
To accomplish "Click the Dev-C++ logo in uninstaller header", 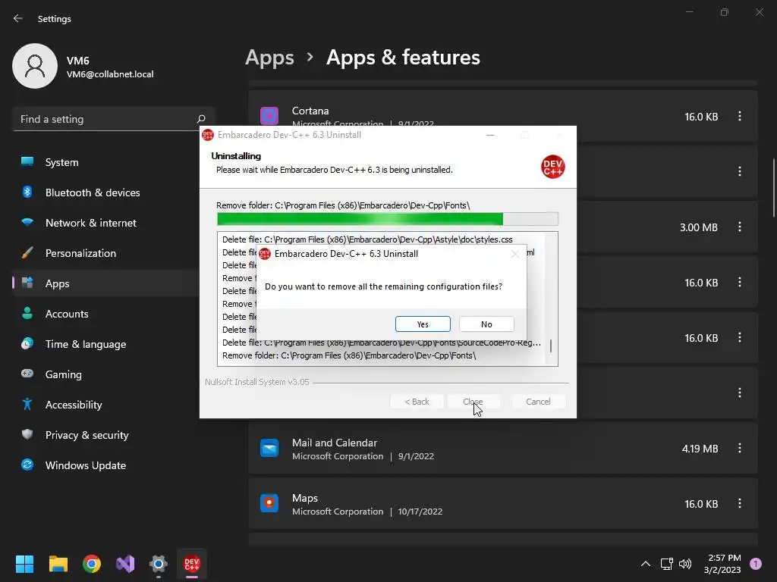I will 552,167.
